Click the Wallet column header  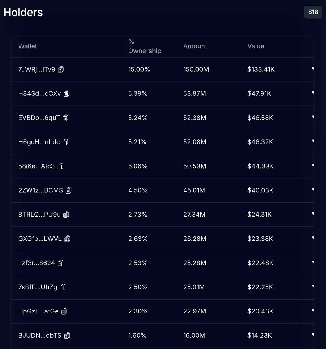click(x=28, y=46)
